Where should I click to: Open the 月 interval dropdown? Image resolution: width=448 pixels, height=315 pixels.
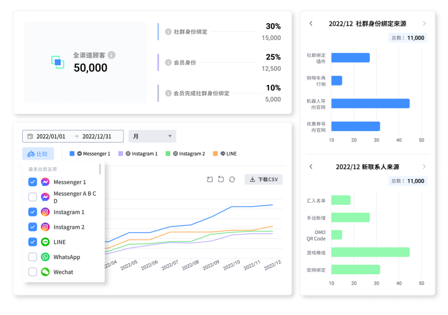(x=152, y=136)
